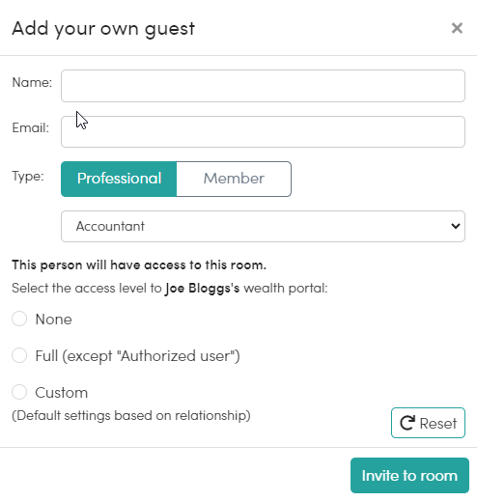Click the Name: field label
This screenshot has width=477, height=501.
[32, 82]
